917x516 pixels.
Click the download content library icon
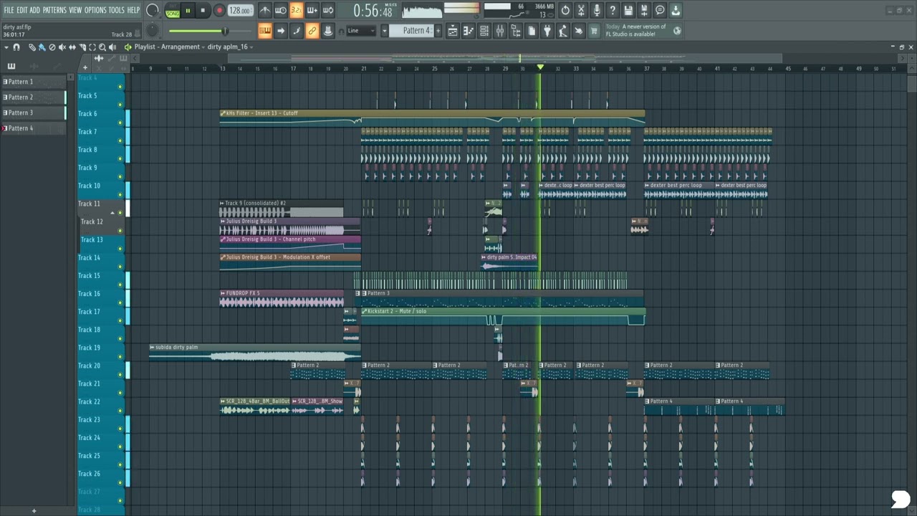676,10
